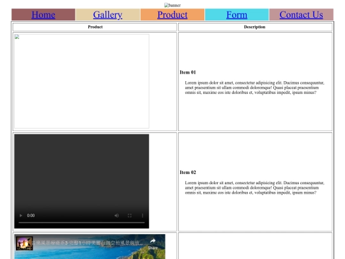Open the Contact Us link
Image resolution: width=345 pixels, height=259 pixels.
tap(301, 15)
